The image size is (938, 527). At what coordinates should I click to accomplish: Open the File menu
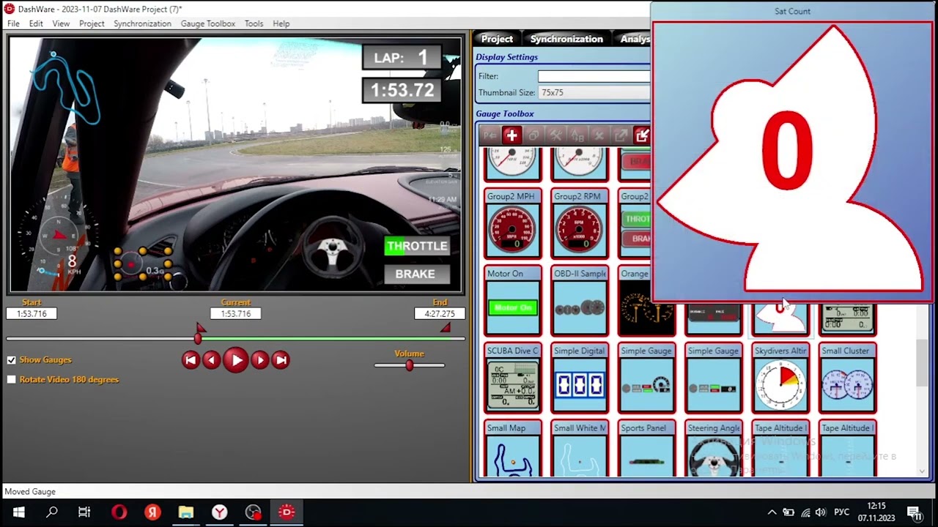pyautogui.click(x=13, y=23)
